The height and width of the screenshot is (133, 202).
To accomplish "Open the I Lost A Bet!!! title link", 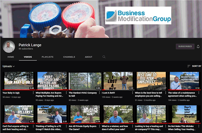I will pos(108,93).
